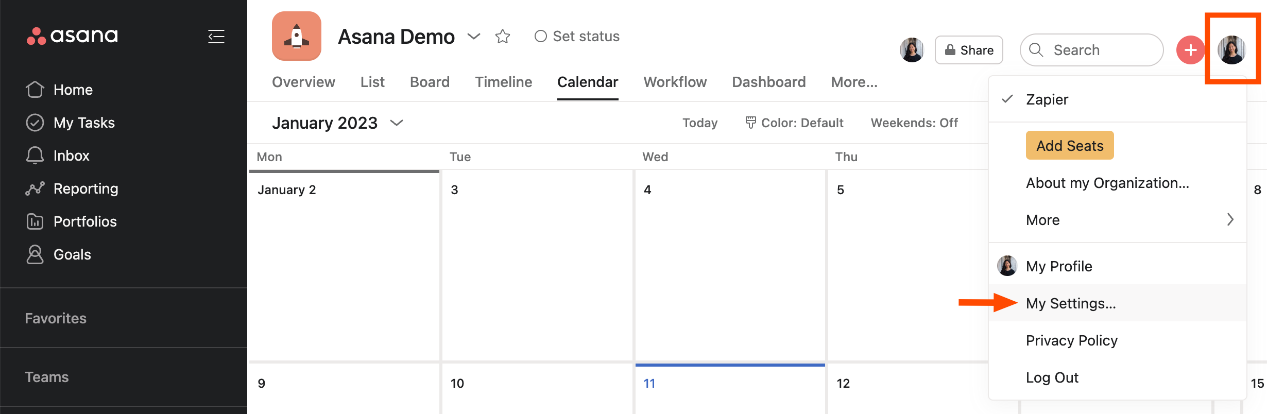The height and width of the screenshot is (414, 1267).
Task: Open Home from the sidebar
Action: [73, 90]
